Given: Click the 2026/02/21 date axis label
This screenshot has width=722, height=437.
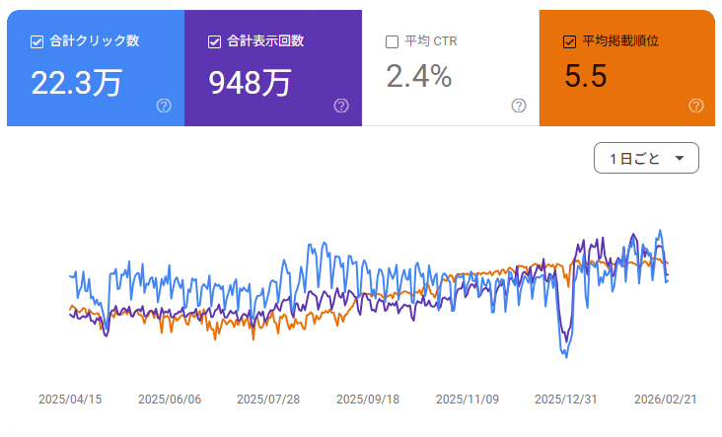Looking at the screenshot, I should (x=666, y=400).
